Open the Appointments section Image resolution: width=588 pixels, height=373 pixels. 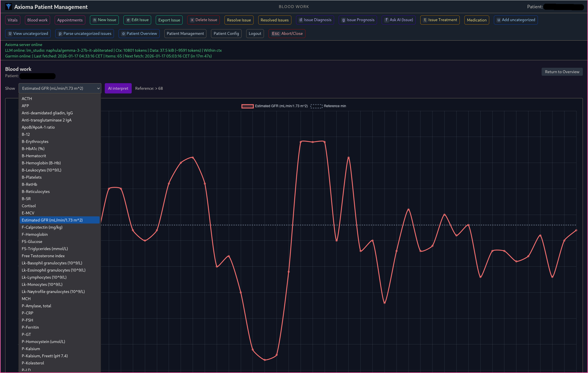pos(70,20)
